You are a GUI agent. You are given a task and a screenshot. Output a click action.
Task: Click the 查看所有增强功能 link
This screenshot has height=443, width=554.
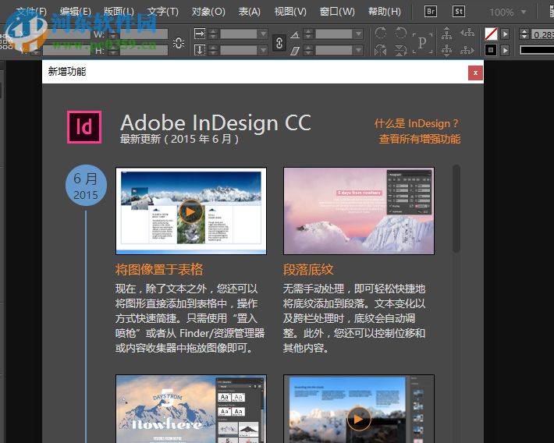[x=420, y=139]
